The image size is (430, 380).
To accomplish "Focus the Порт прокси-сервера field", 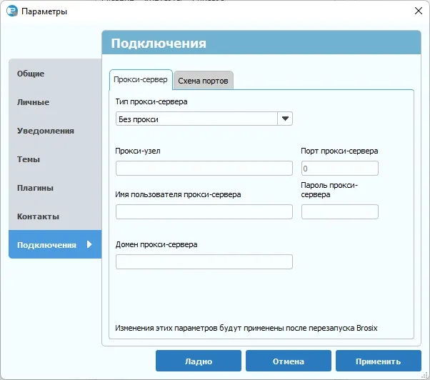I will pos(340,168).
